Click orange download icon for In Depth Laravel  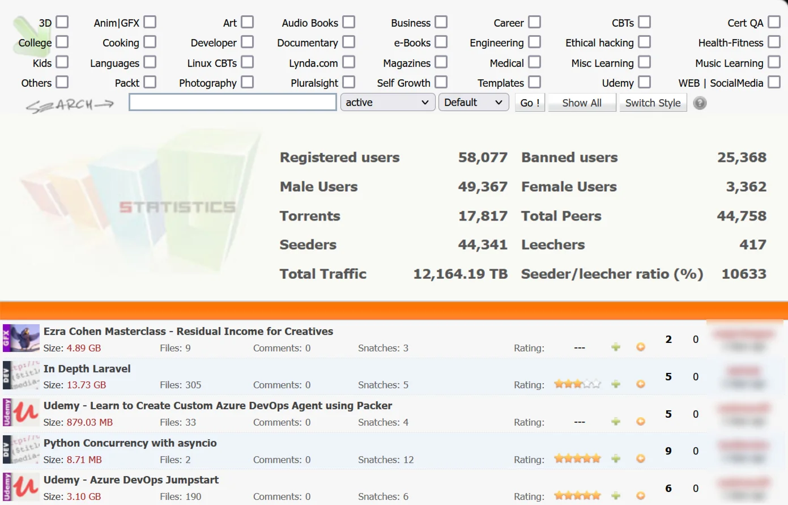(x=641, y=384)
